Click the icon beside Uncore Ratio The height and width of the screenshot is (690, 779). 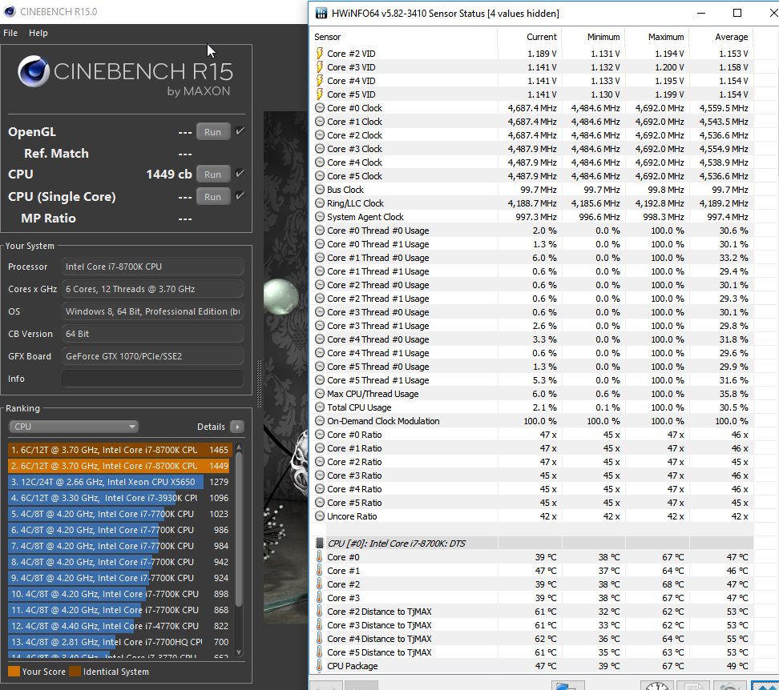[320, 515]
